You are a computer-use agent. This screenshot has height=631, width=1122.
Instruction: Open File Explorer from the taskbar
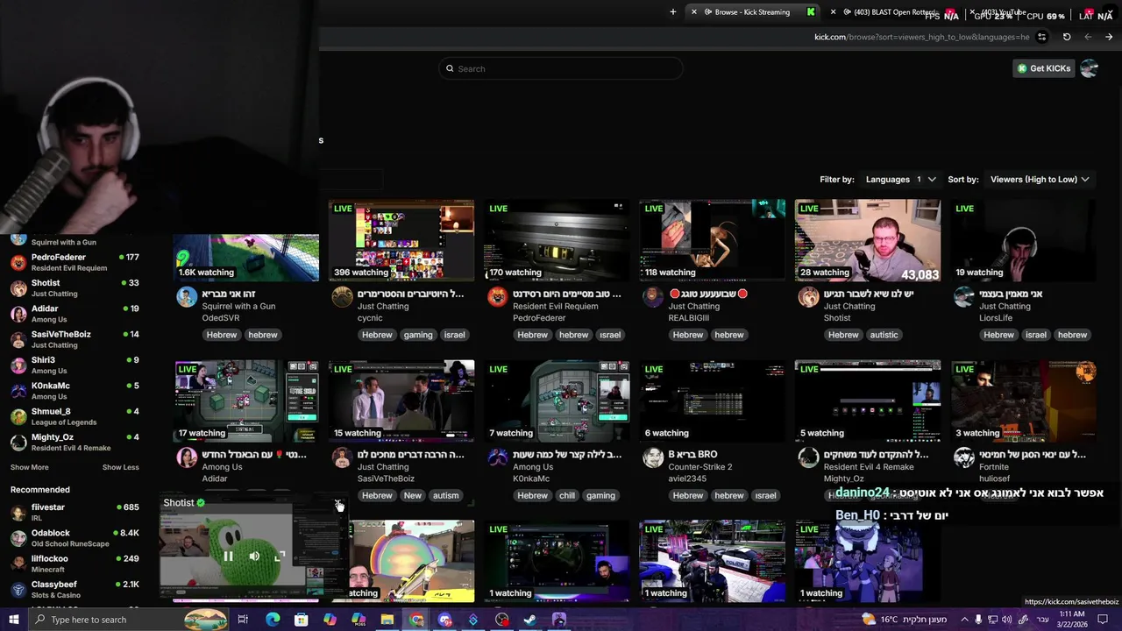click(x=387, y=620)
